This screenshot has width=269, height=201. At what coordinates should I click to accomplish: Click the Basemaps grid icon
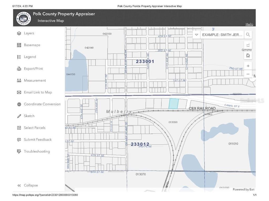[x=19, y=45]
